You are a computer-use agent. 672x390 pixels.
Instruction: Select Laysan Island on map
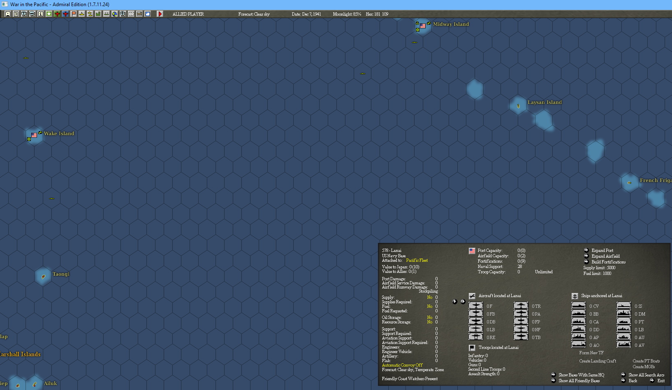(x=518, y=106)
